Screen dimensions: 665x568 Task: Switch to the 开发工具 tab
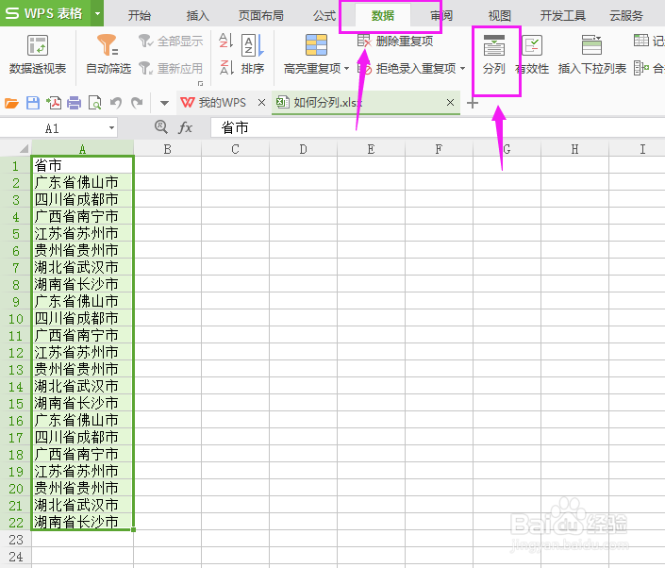click(x=563, y=16)
